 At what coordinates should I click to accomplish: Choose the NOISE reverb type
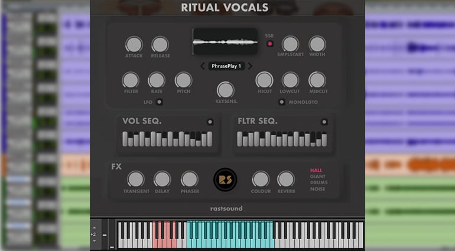pos(318,189)
